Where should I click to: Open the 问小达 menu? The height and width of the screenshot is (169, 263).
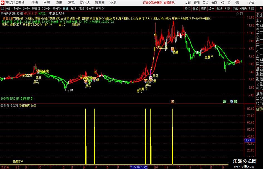pyautogui.click(x=85, y=3)
